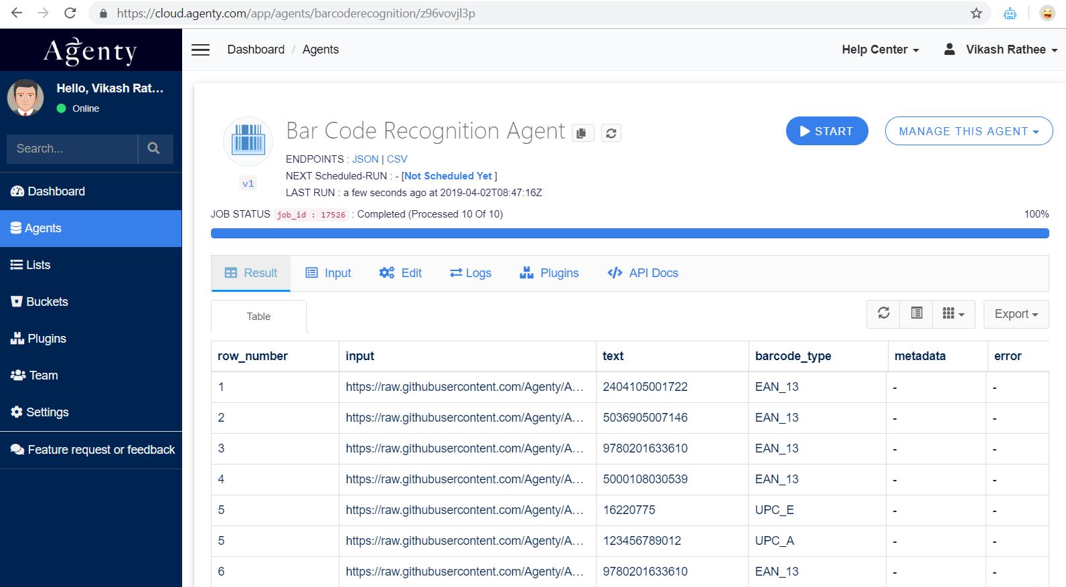Viewport: 1066px width, 587px height.
Task: Expand the Help Center dropdown
Action: click(881, 50)
